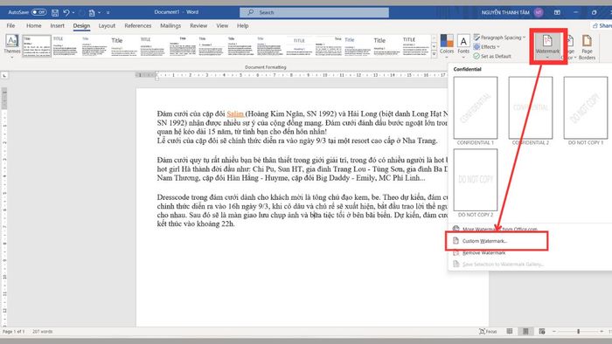This screenshot has height=344, width=612.
Task: Switch to the Layout tab
Action: (x=107, y=25)
